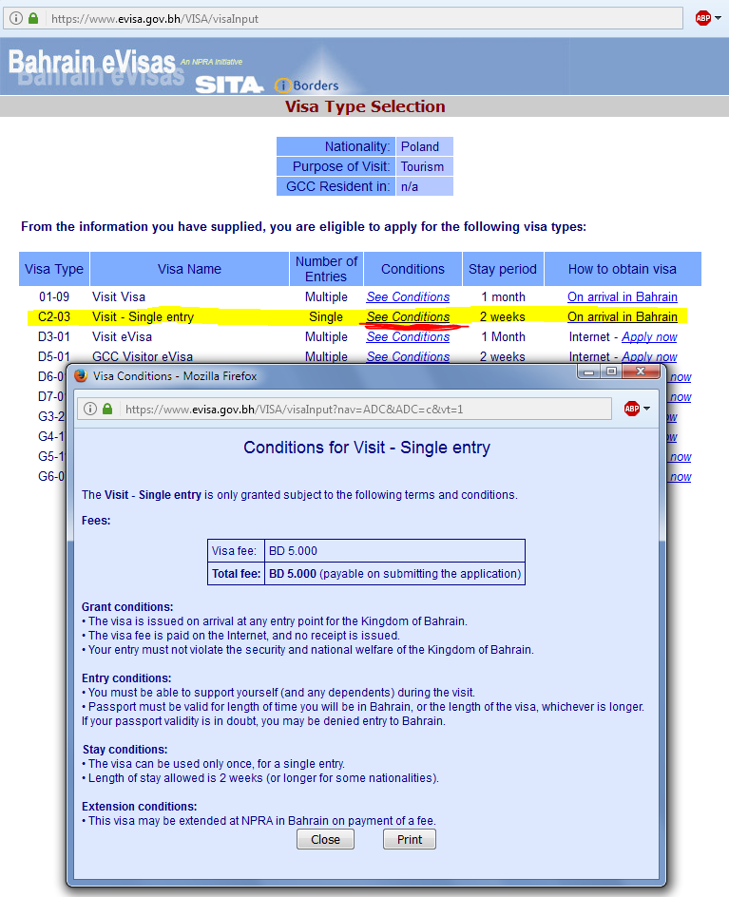The image size is (729, 897).
Task: Click the Stay conditions heading
Action: 125,750
